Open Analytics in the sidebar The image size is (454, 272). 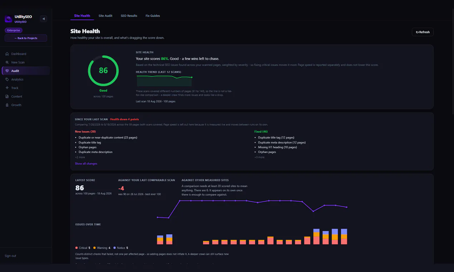pos(26,79)
